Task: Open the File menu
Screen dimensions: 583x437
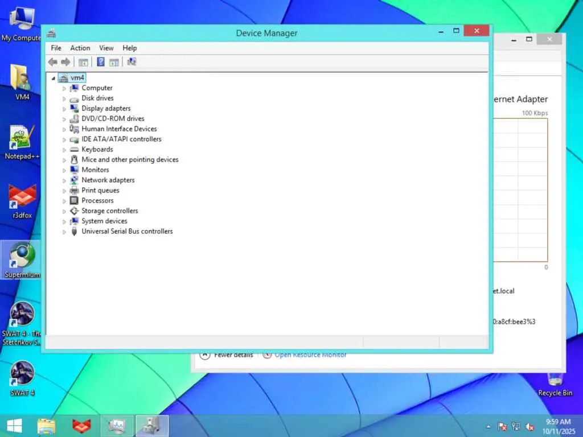Action: coord(56,48)
